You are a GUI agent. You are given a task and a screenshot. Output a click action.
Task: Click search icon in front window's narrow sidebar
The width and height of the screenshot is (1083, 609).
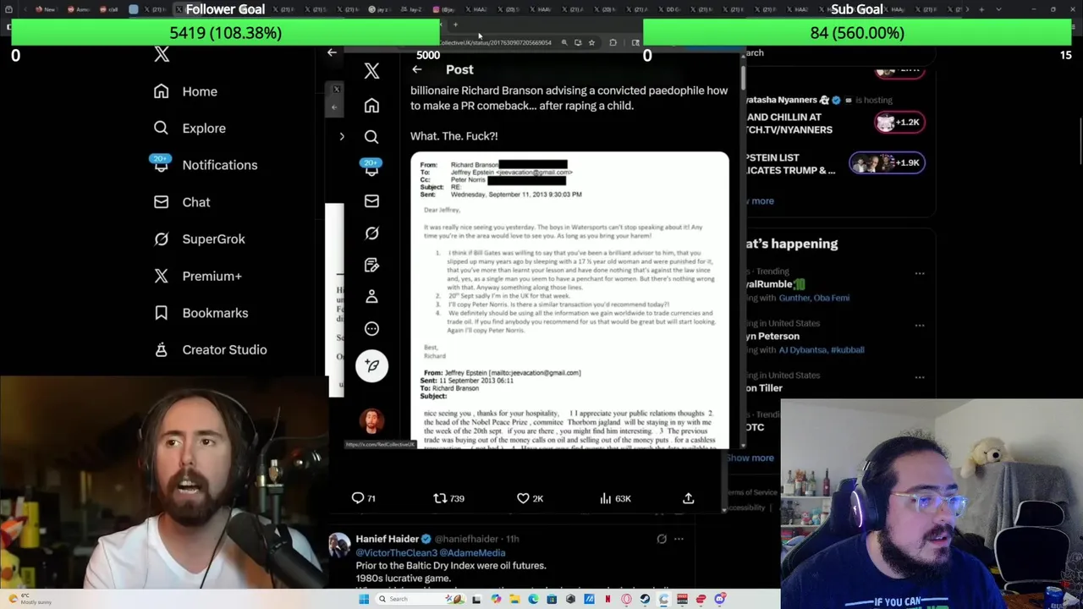tap(371, 137)
